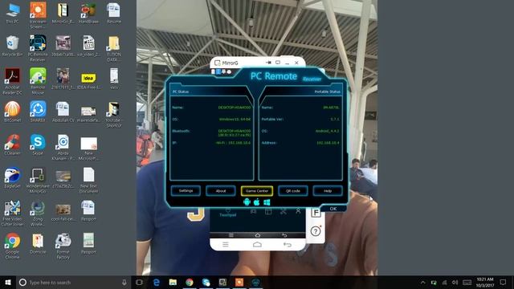This screenshot has height=289, width=514.
Task: Select the Wondershare MirrorGo desktop icon
Action: tap(38, 180)
